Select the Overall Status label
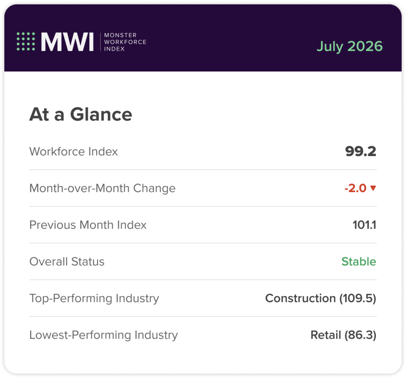This screenshot has height=378, width=406. (x=67, y=262)
